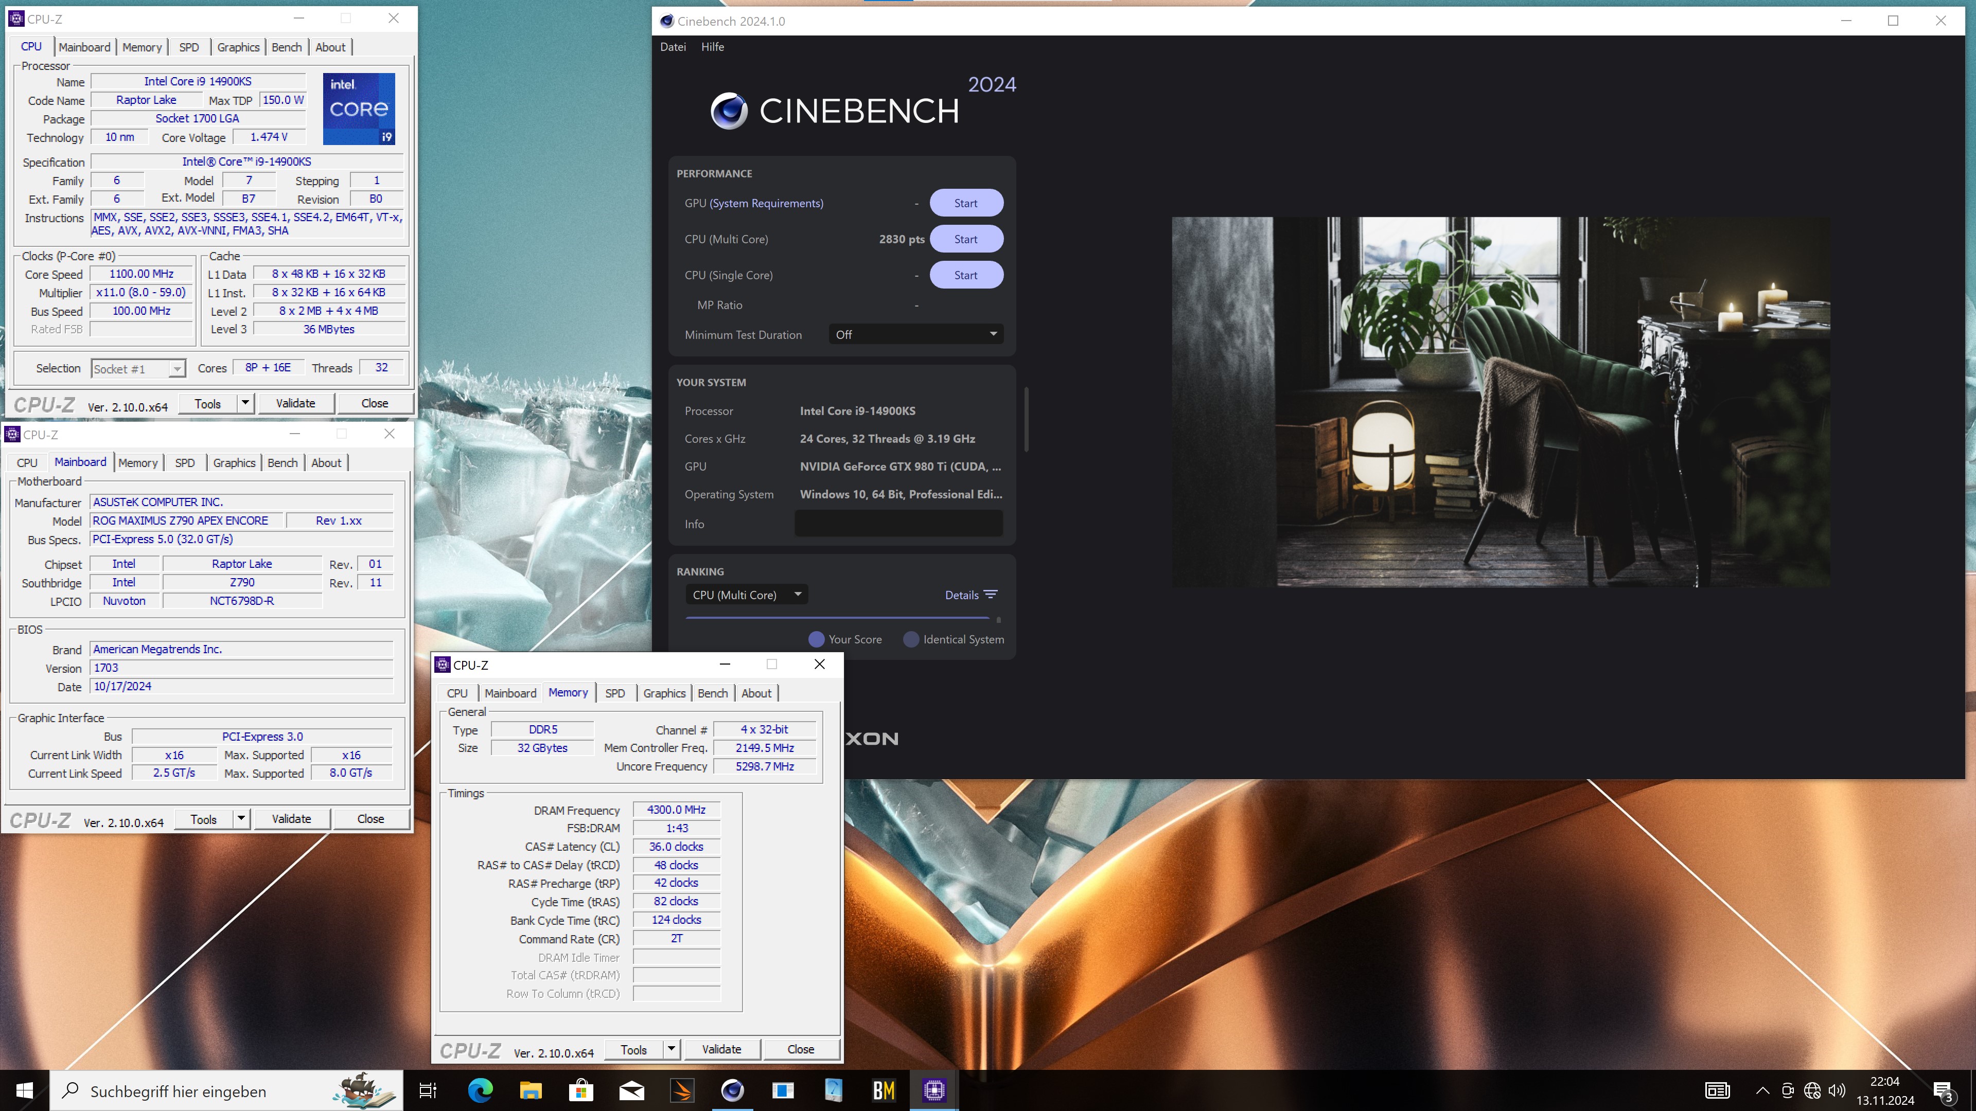The height and width of the screenshot is (1111, 1976).
Task: Open the Socket #1 selection combo box
Action: (138, 369)
